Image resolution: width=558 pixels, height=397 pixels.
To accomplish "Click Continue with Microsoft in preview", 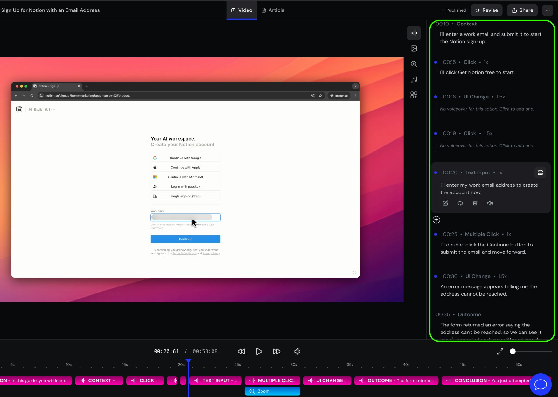I will tap(185, 177).
